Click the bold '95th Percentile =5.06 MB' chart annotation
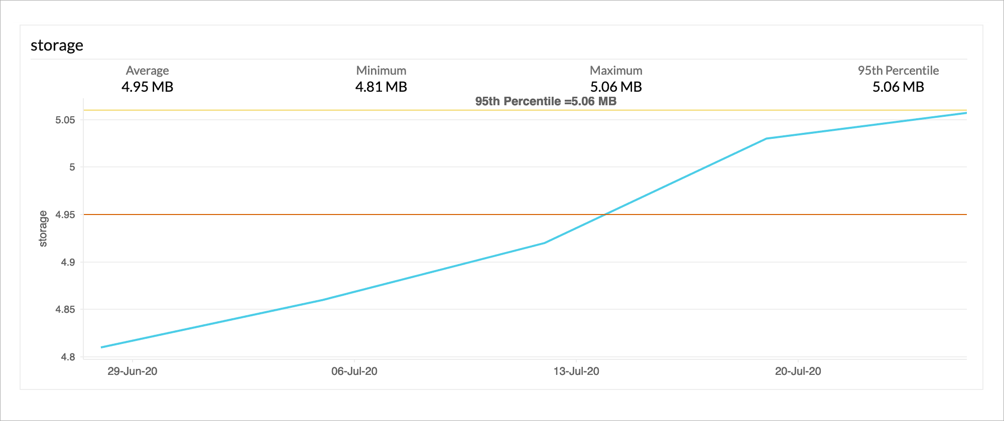 (x=546, y=101)
